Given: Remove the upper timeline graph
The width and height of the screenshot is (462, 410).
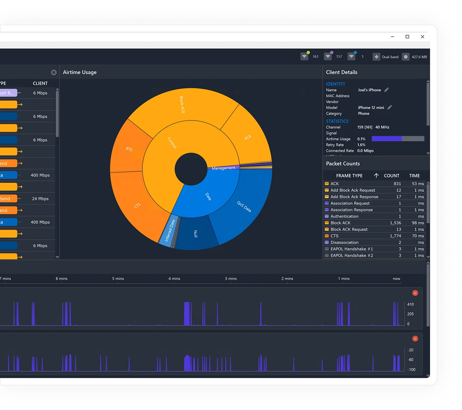Looking at the screenshot, I should click(x=415, y=293).
